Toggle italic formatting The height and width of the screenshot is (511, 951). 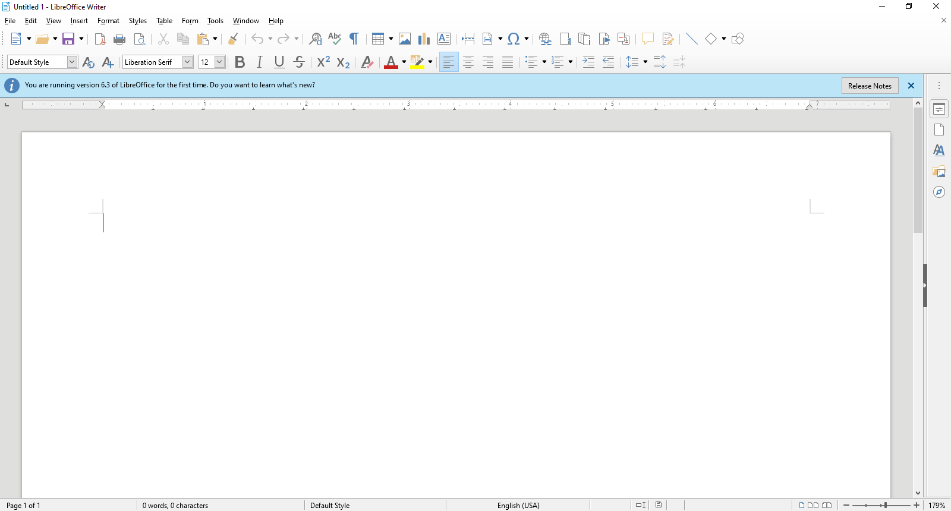(260, 62)
